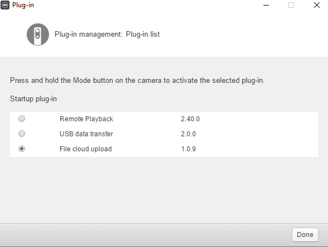The image size is (328, 247).
Task: Click the File cloud upload plug-in name
Action: click(x=86, y=149)
